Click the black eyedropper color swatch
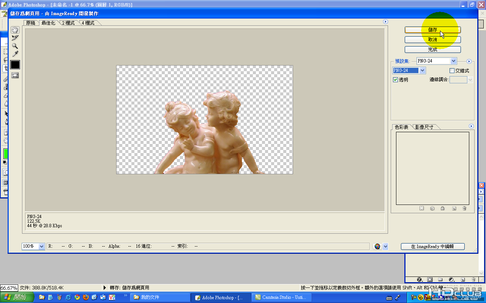 tap(15, 65)
